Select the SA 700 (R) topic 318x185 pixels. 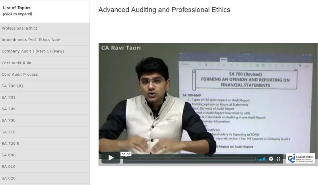click(x=45, y=86)
